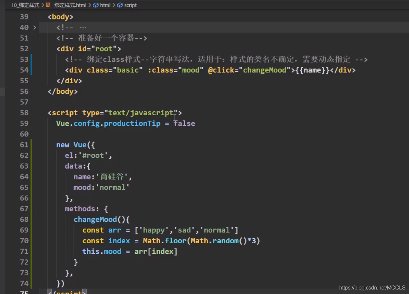Click the @click="changeMood" handler text
The width and height of the screenshot is (409, 294).
249,70
